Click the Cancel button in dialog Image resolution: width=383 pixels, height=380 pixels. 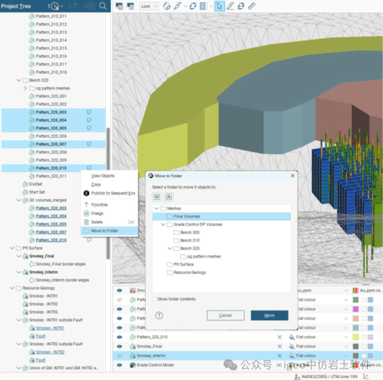(225, 315)
